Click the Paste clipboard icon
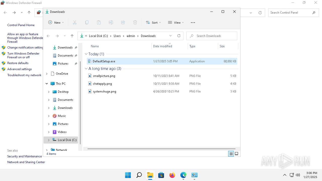The image size is (322, 181). 99,22
